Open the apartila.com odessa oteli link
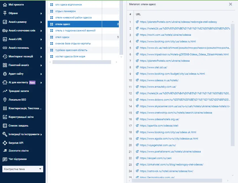This screenshot has height=183, width=238. (x=159, y=126)
